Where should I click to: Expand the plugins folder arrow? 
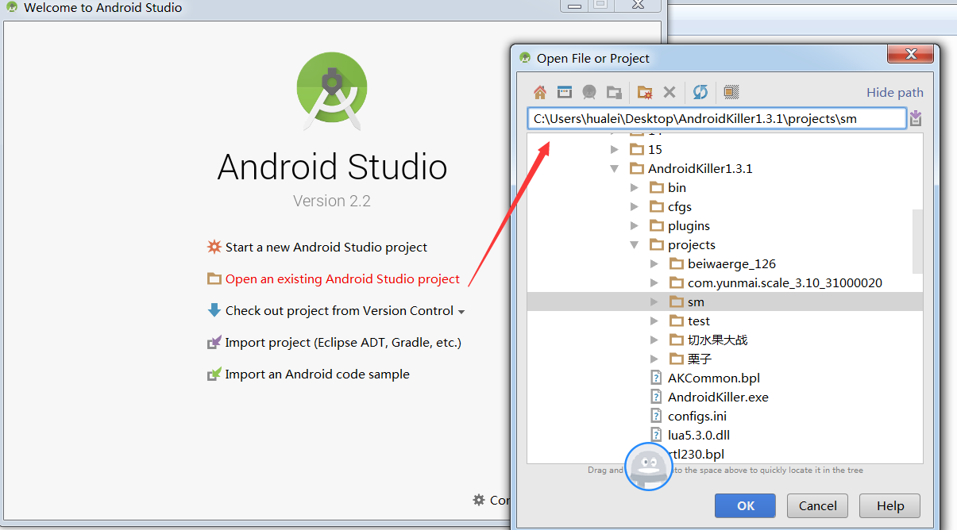[634, 225]
